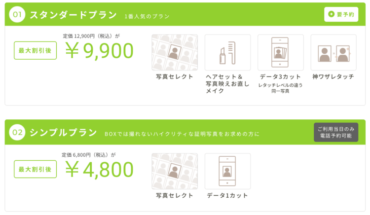The width and height of the screenshot is (370, 215).
Task: Select the 写真セレクト icon in Standard plan
Action: [x=175, y=52]
